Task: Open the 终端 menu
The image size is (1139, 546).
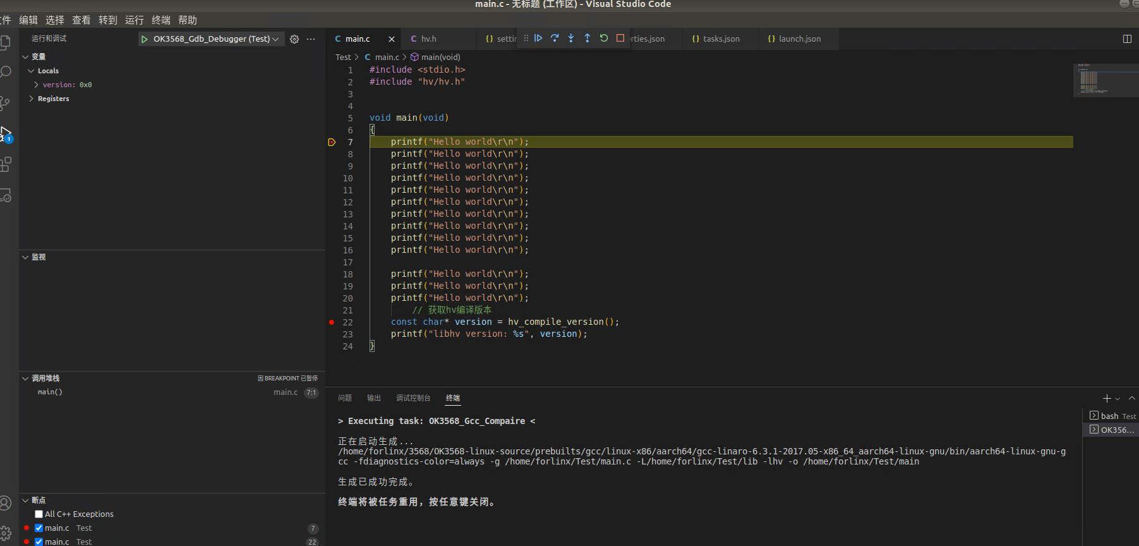Action: (x=161, y=20)
